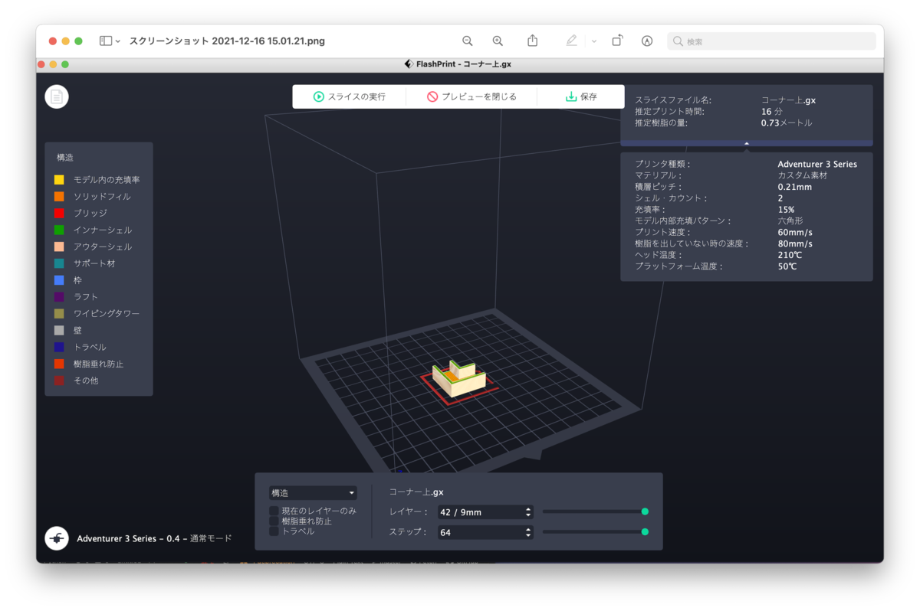Click the 積層ピッチ 0.21mm value
This screenshot has width=920, height=611.
point(794,187)
